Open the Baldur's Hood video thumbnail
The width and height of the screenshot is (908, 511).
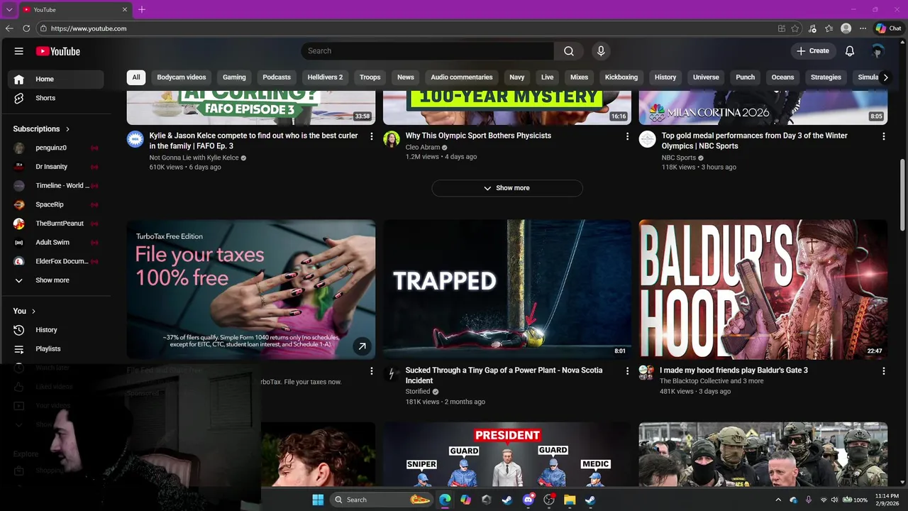pyautogui.click(x=763, y=290)
